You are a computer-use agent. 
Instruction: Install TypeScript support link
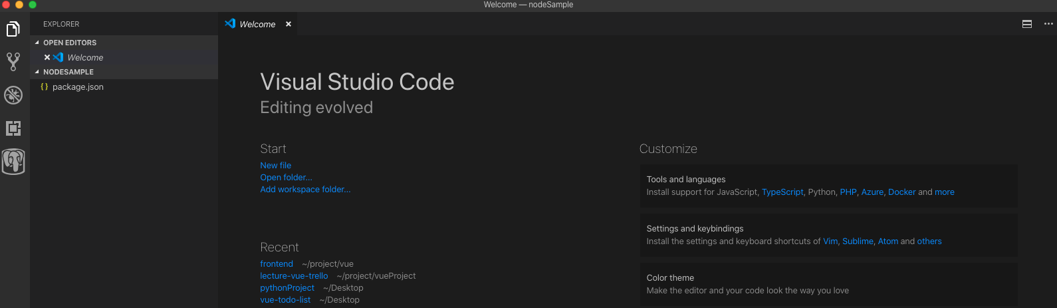782,192
